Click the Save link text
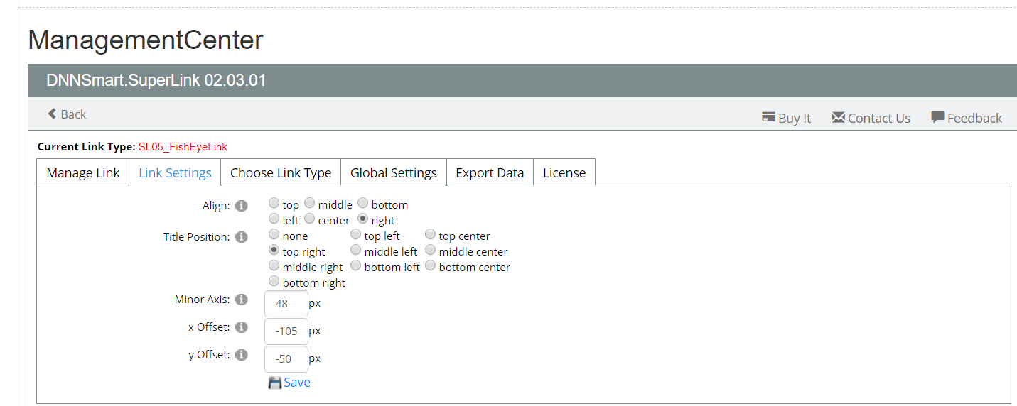This screenshot has height=406, width=1017. tap(297, 383)
